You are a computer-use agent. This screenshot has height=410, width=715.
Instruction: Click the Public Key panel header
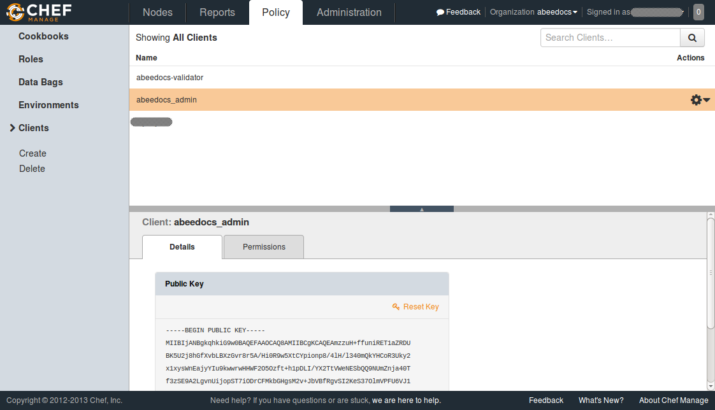pyautogui.click(x=302, y=284)
